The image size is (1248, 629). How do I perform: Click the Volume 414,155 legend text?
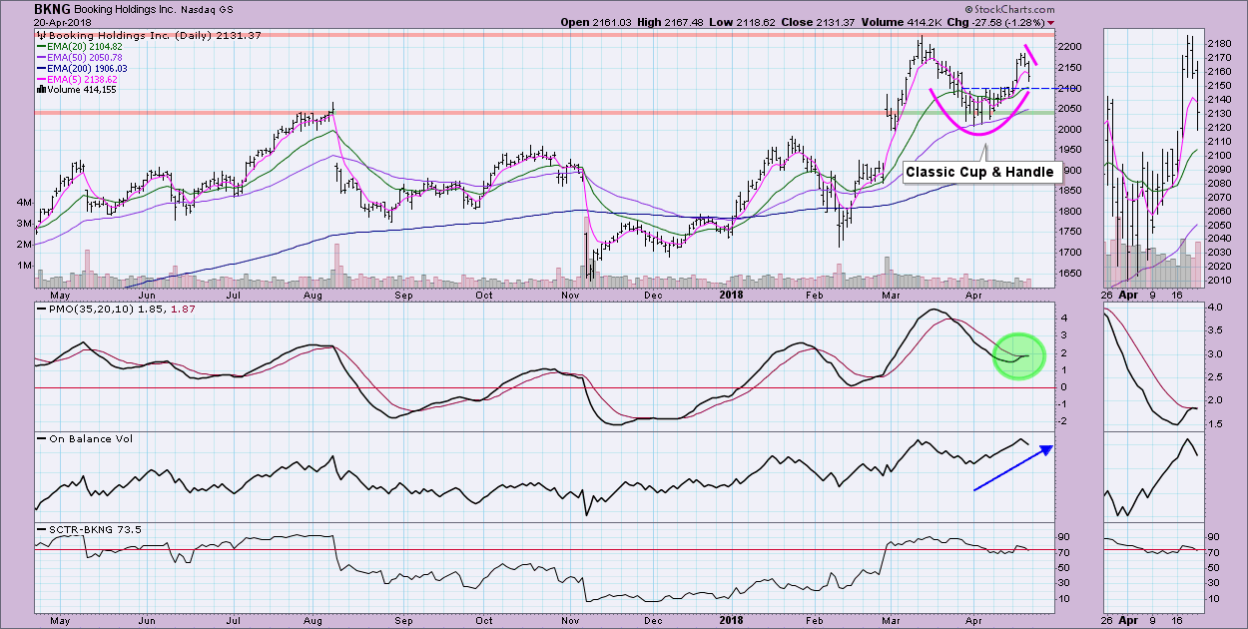(83, 90)
